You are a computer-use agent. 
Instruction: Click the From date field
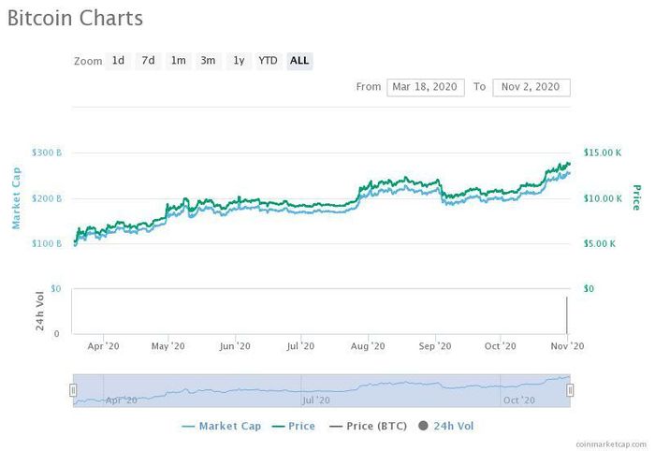tap(425, 87)
